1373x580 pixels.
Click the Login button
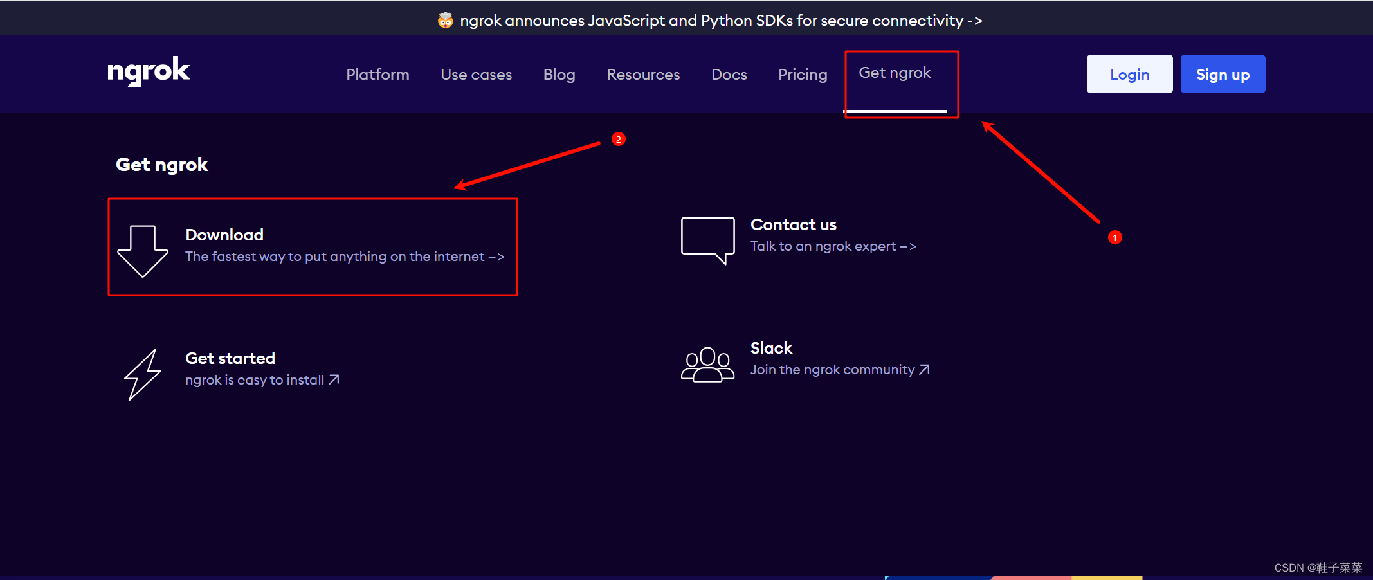click(x=1129, y=74)
